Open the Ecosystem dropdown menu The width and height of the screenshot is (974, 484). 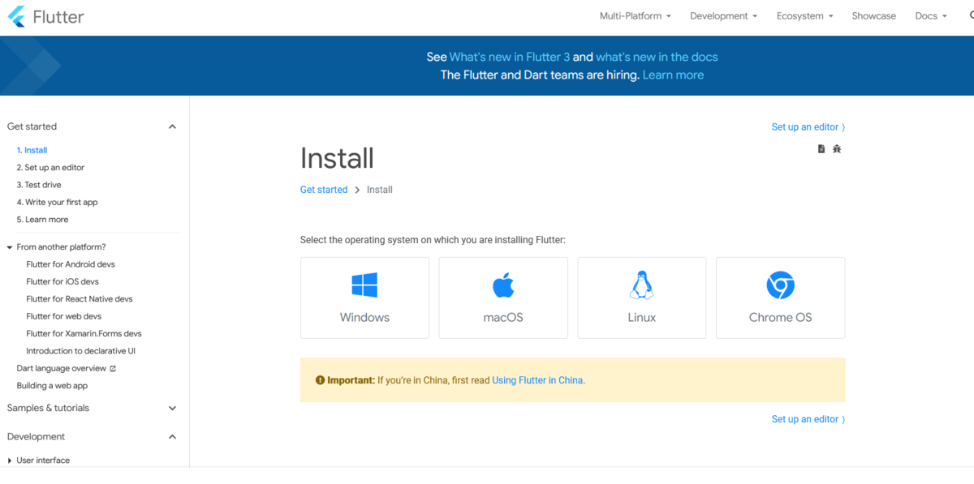(x=804, y=16)
